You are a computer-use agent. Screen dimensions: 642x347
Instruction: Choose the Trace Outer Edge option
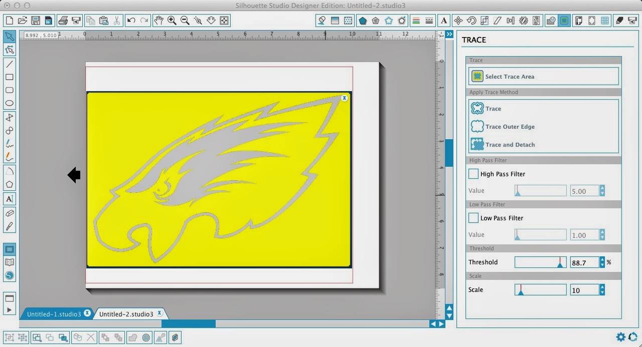coord(508,127)
